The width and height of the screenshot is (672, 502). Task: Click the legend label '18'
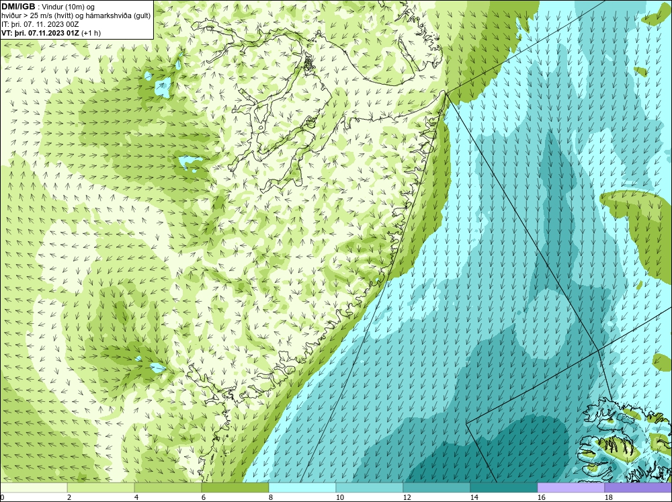tap(608, 497)
